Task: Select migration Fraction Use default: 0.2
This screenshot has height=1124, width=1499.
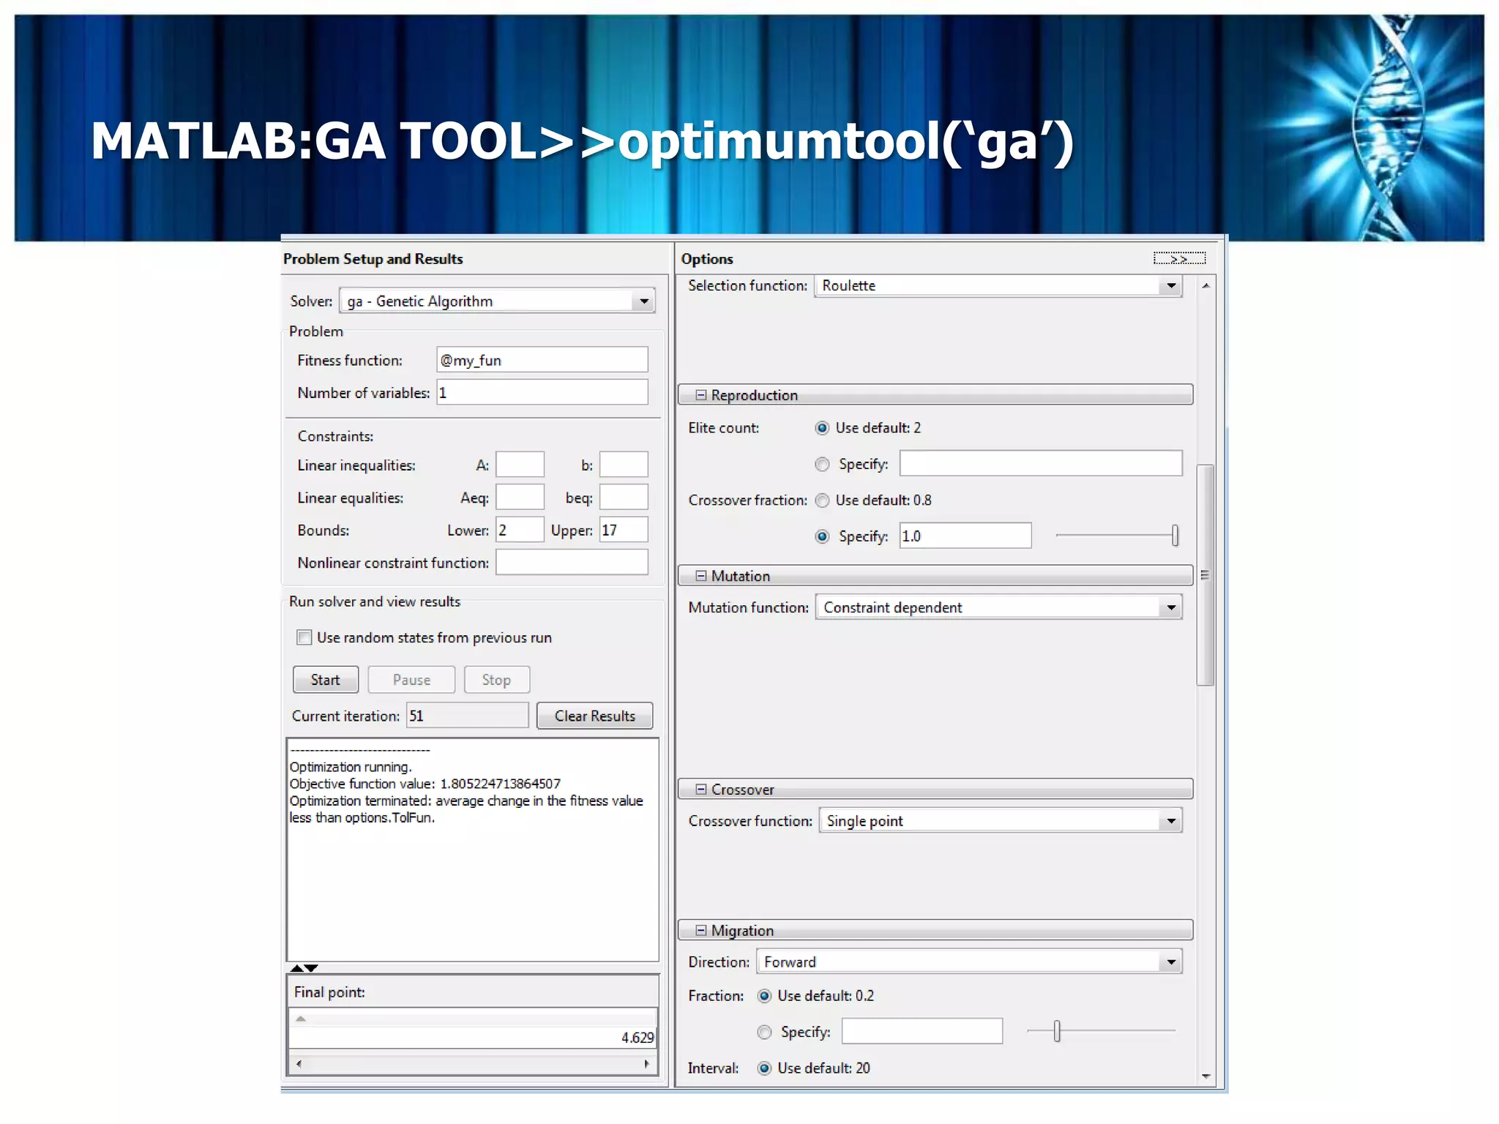Action: 764,996
